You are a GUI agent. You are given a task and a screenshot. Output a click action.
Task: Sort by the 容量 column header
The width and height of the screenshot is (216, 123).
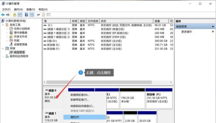pos(161,21)
